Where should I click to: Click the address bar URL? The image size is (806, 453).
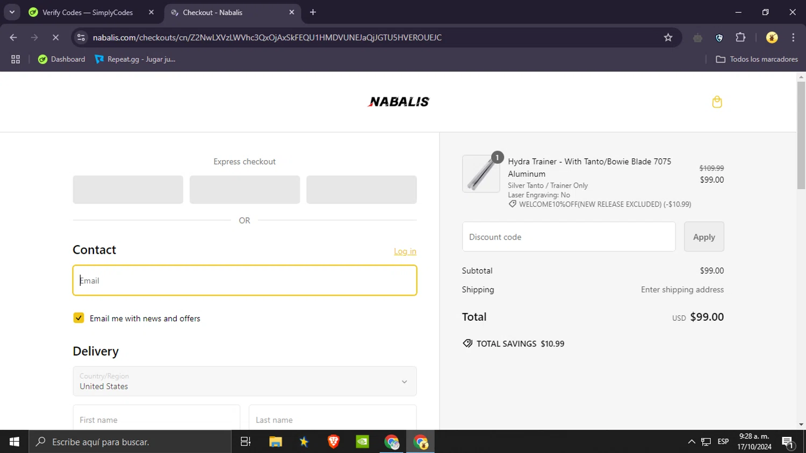click(x=267, y=38)
